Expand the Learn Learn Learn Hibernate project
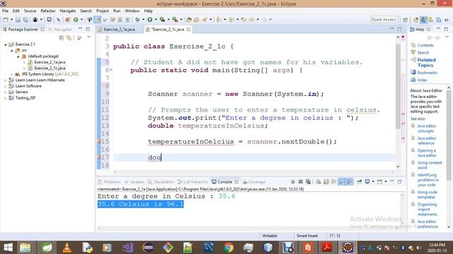Image resolution: width=453 pixels, height=254 pixels. click(x=5, y=80)
